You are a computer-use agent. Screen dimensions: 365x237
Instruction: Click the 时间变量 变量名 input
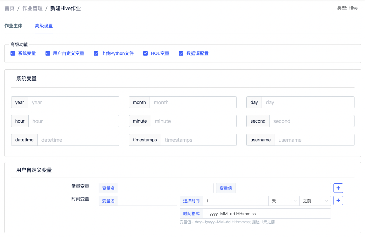click(x=148, y=201)
